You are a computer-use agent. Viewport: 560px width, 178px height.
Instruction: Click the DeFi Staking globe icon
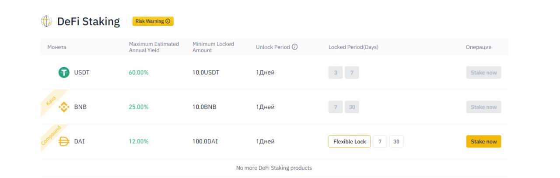46,21
